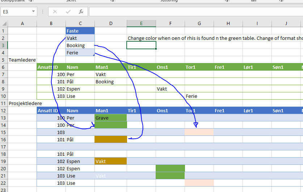Select column C header

click(x=80, y=24)
